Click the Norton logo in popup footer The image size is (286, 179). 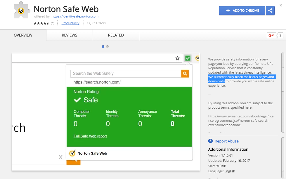pos(72,153)
